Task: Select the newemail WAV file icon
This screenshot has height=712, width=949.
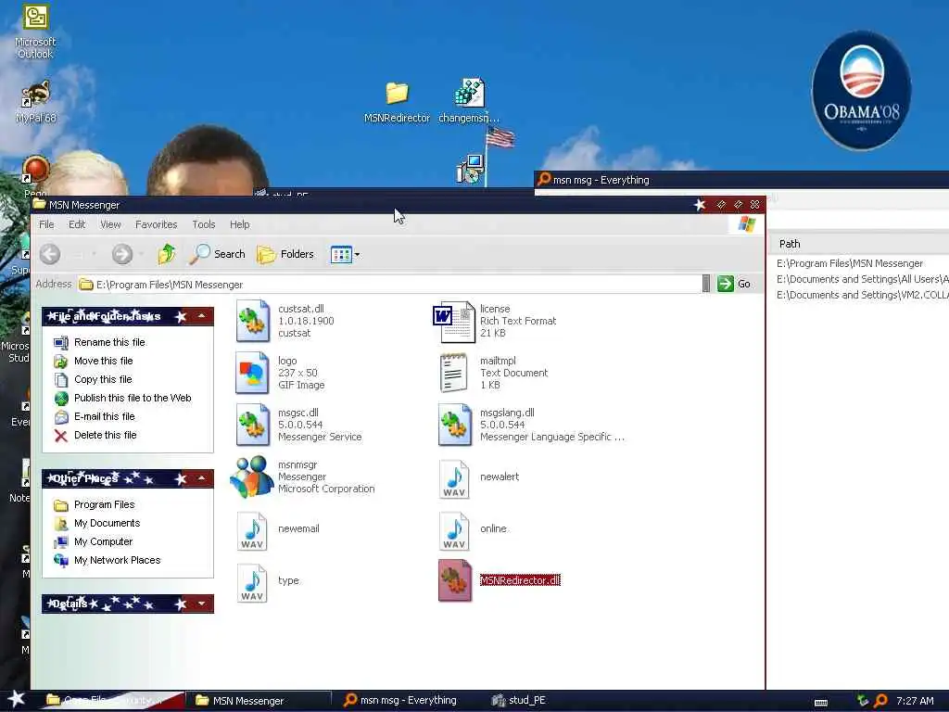Action: coord(252,531)
